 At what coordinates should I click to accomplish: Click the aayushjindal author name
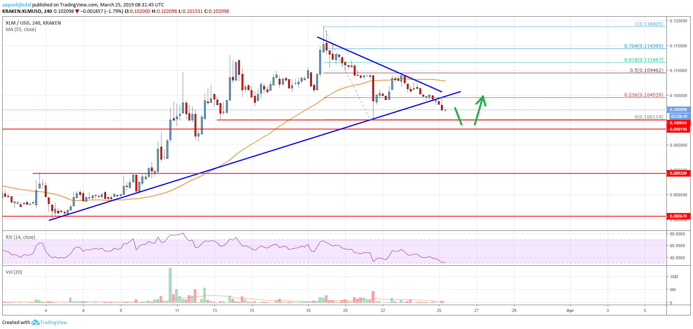pyautogui.click(x=17, y=5)
